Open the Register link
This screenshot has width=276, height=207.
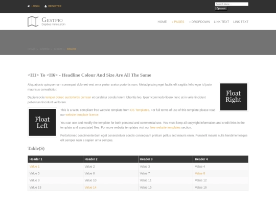coord(55,6)
